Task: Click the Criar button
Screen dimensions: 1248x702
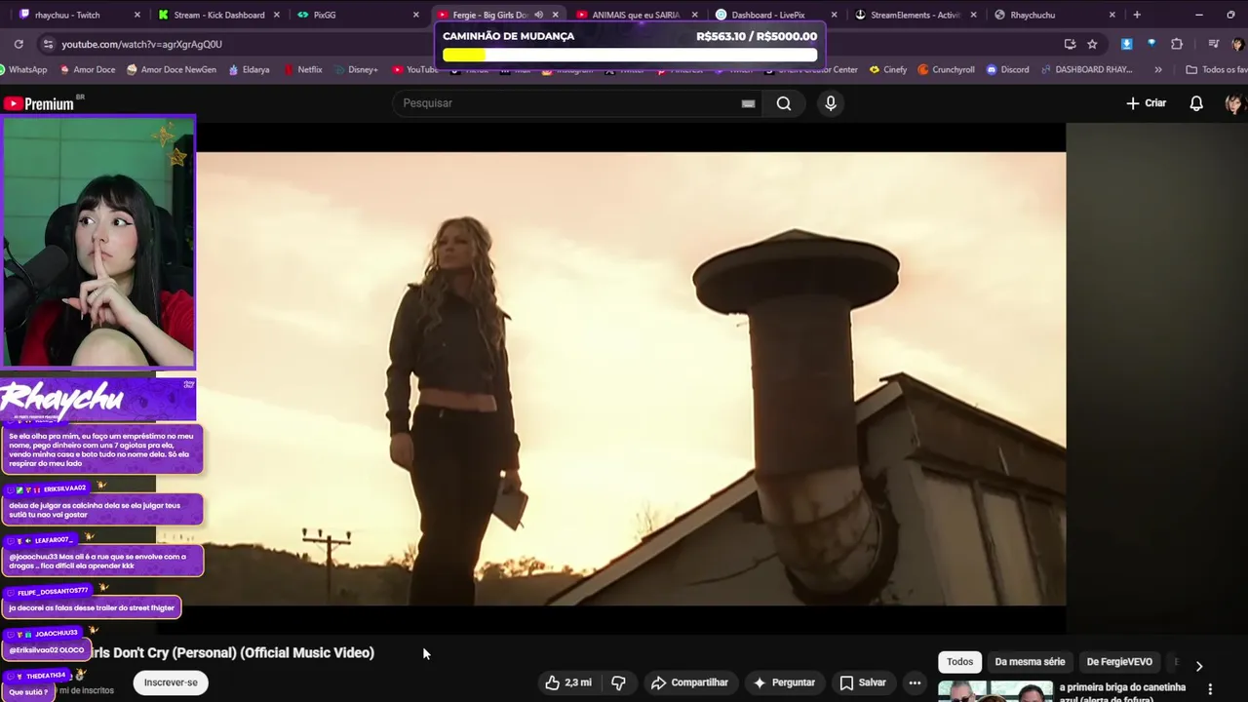Action: coord(1147,103)
